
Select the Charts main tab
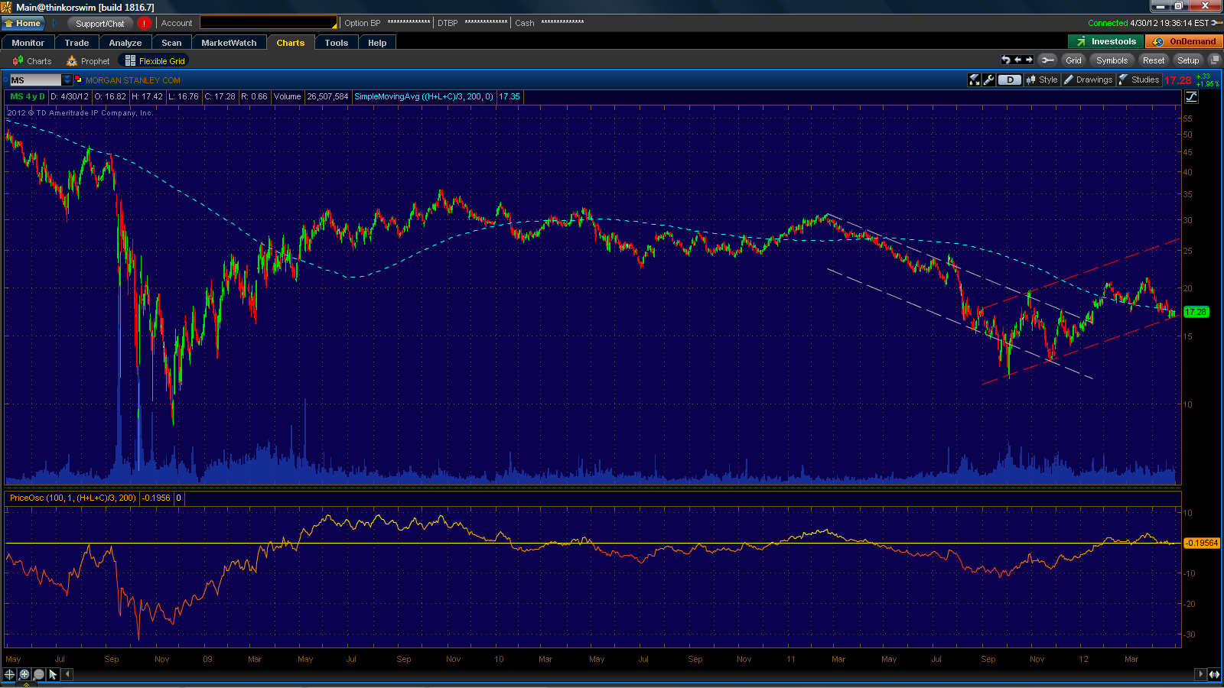pos(290,43)
